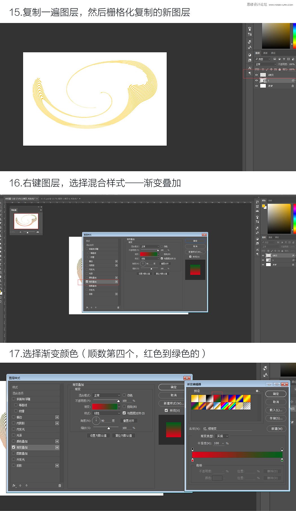This screenshot has height=511, width=296.
Task: Open gradient picker arrow beside 渐变 bar in step 17
Action: pyautogui.click(x=119, y=407)
